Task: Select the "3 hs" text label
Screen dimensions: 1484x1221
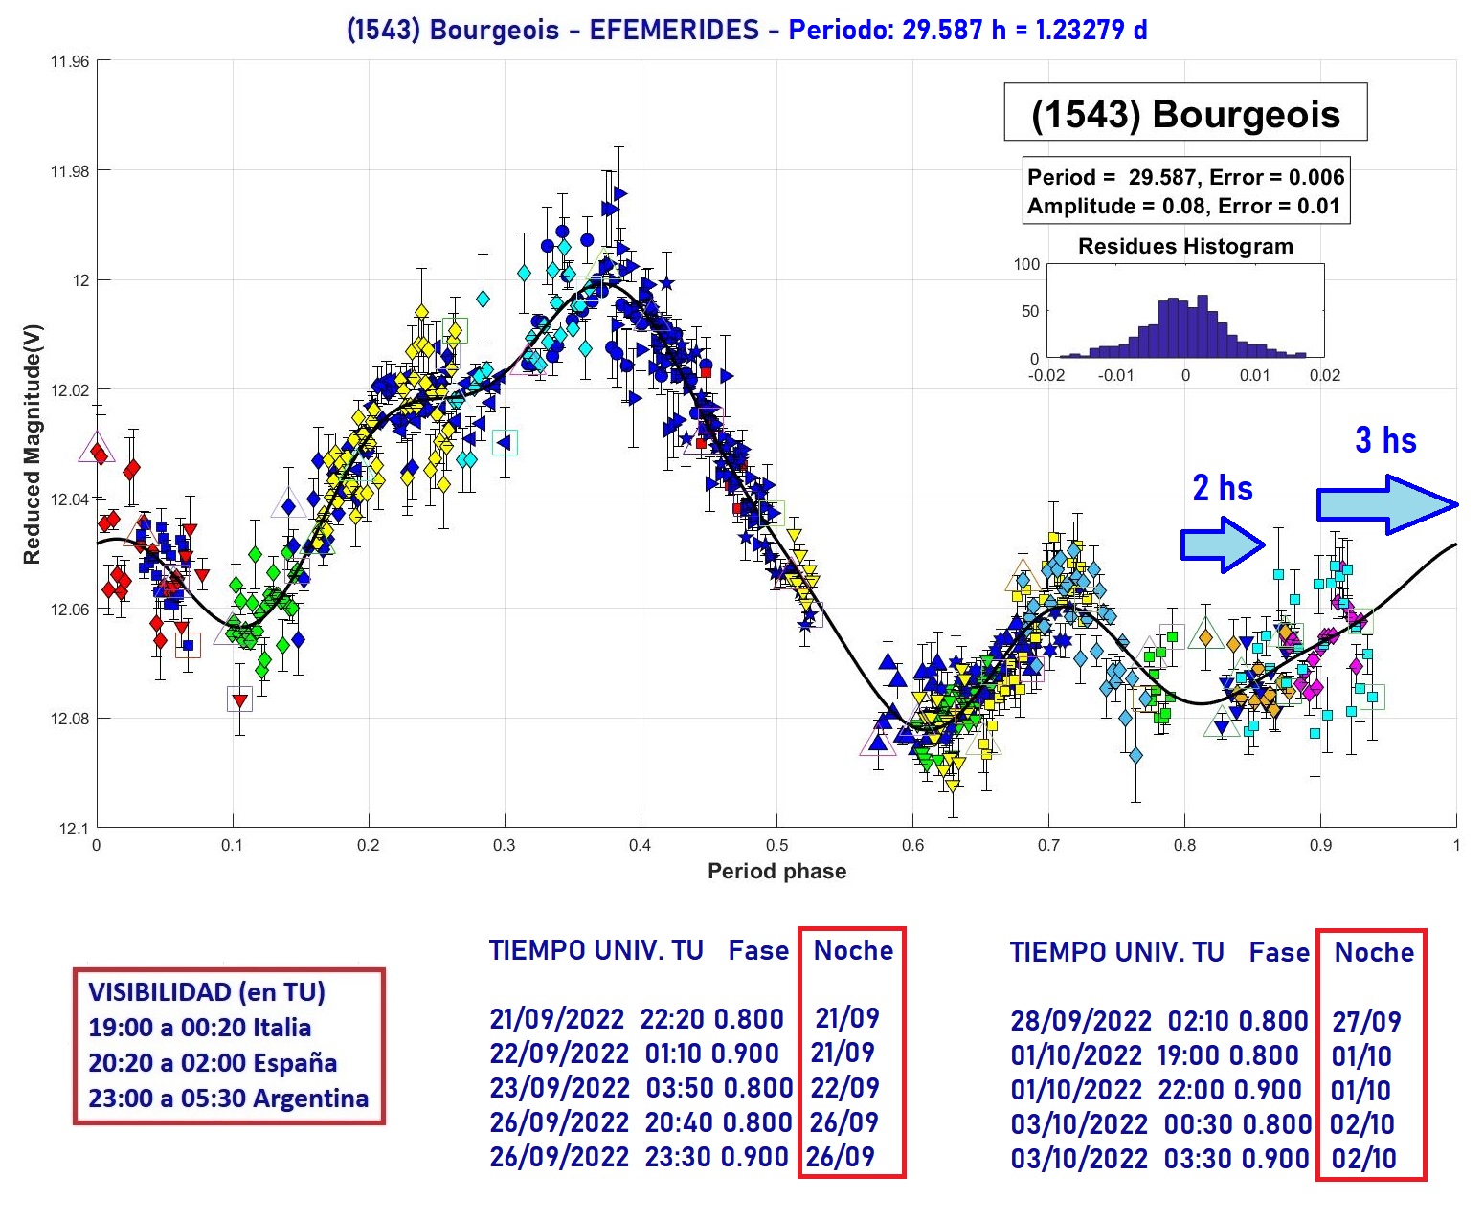Action: click(x=1385, y=440)
